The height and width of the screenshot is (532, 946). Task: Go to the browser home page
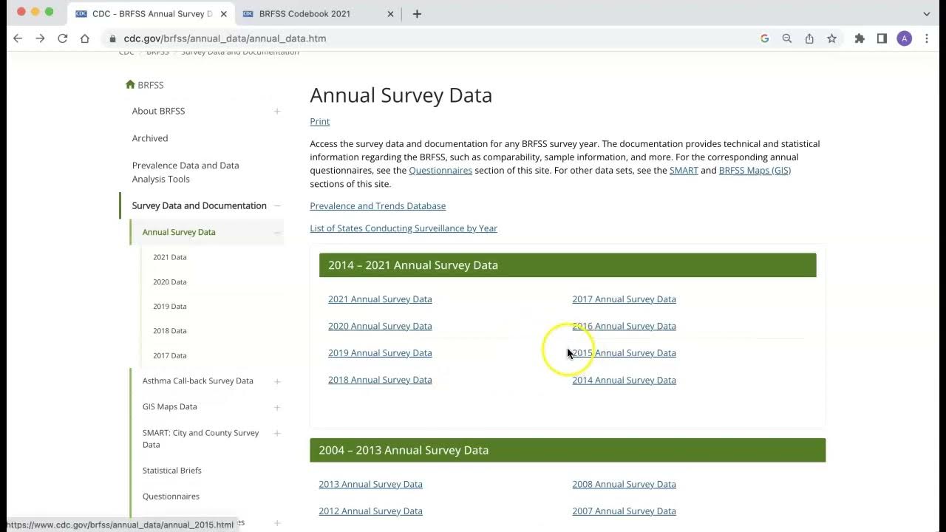click(85, 38)
